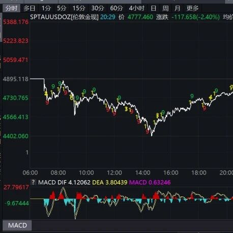Click the question mark icon beside MACD
The image size is (233, 233).
(x=33, y=182)
